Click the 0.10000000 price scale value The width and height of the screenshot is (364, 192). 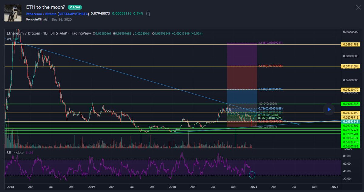(351, 32)
